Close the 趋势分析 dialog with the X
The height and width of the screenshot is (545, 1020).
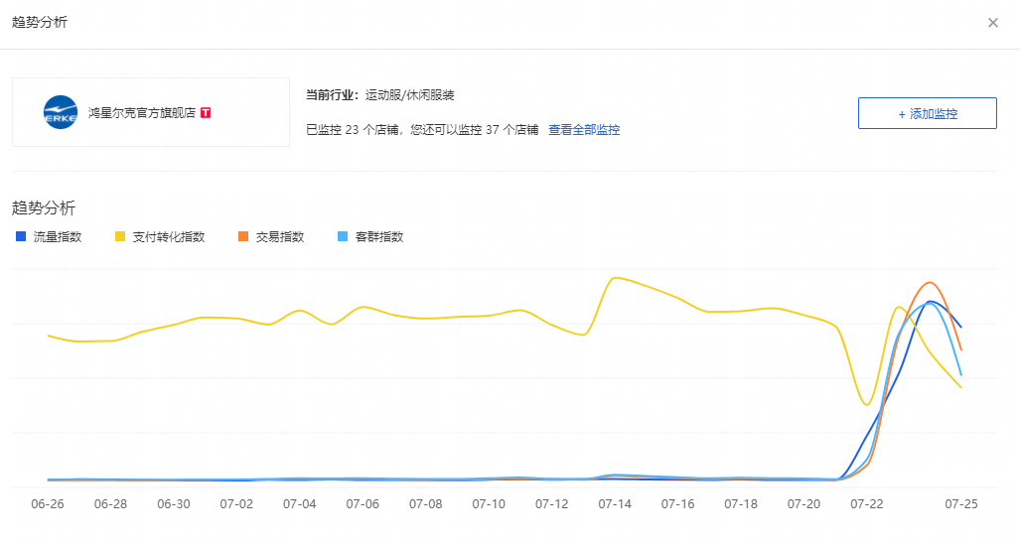(992, 23)
